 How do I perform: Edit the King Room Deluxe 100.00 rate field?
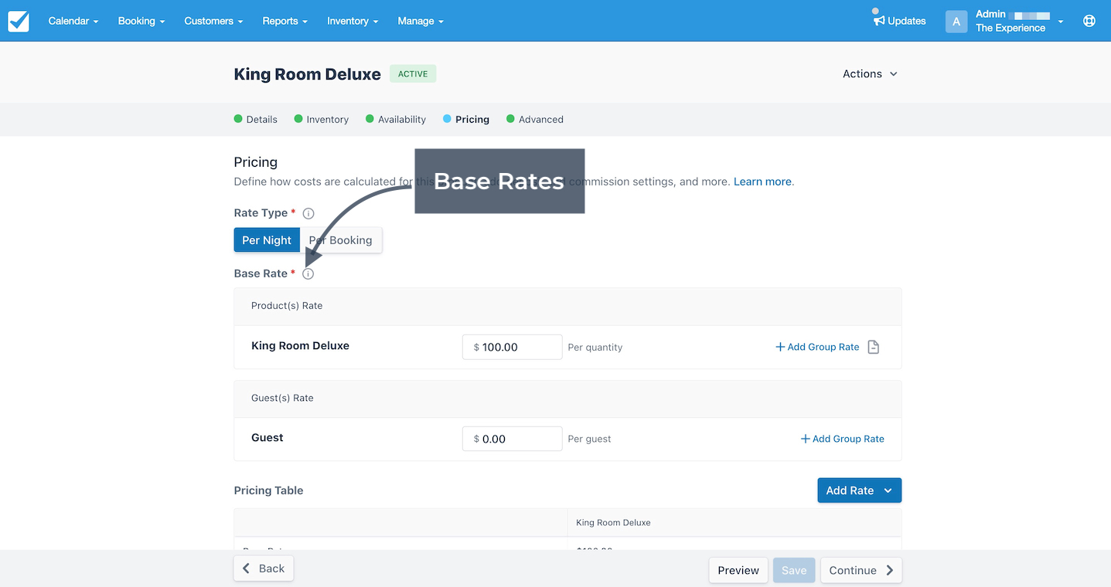(512, 347)
